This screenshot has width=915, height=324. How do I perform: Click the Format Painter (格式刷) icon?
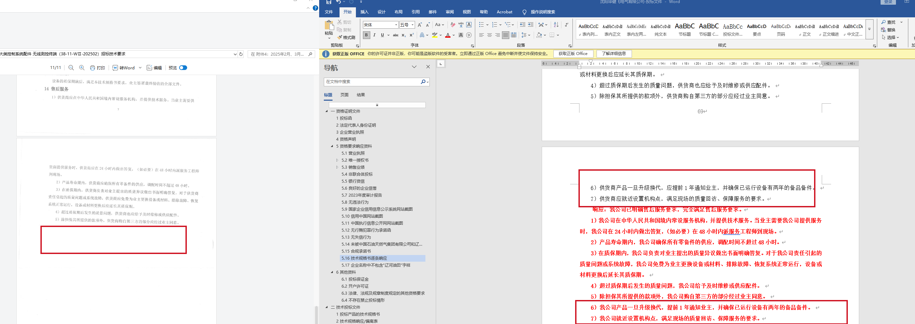click(x=346, y=37)
